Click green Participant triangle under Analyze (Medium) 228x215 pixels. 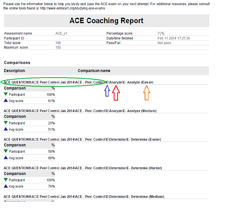pyautogui.click(x=6, y=123)
